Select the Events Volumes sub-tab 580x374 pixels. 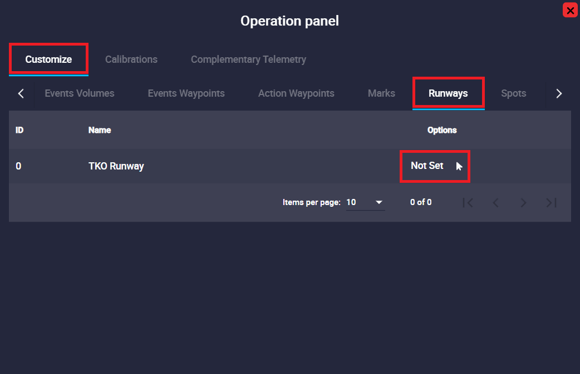point(80,93)
